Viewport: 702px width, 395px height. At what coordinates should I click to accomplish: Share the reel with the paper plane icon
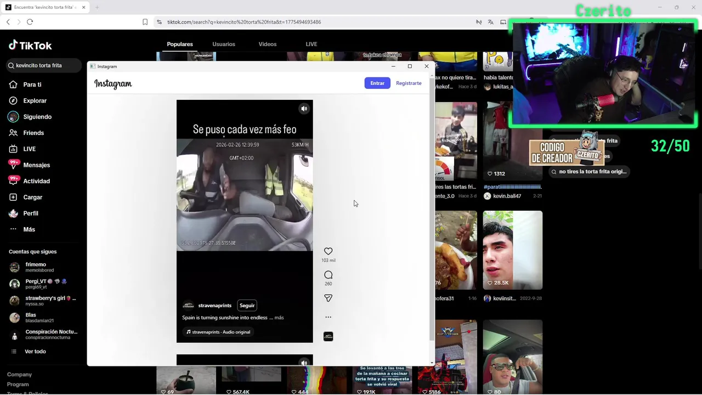coord(328,298)
